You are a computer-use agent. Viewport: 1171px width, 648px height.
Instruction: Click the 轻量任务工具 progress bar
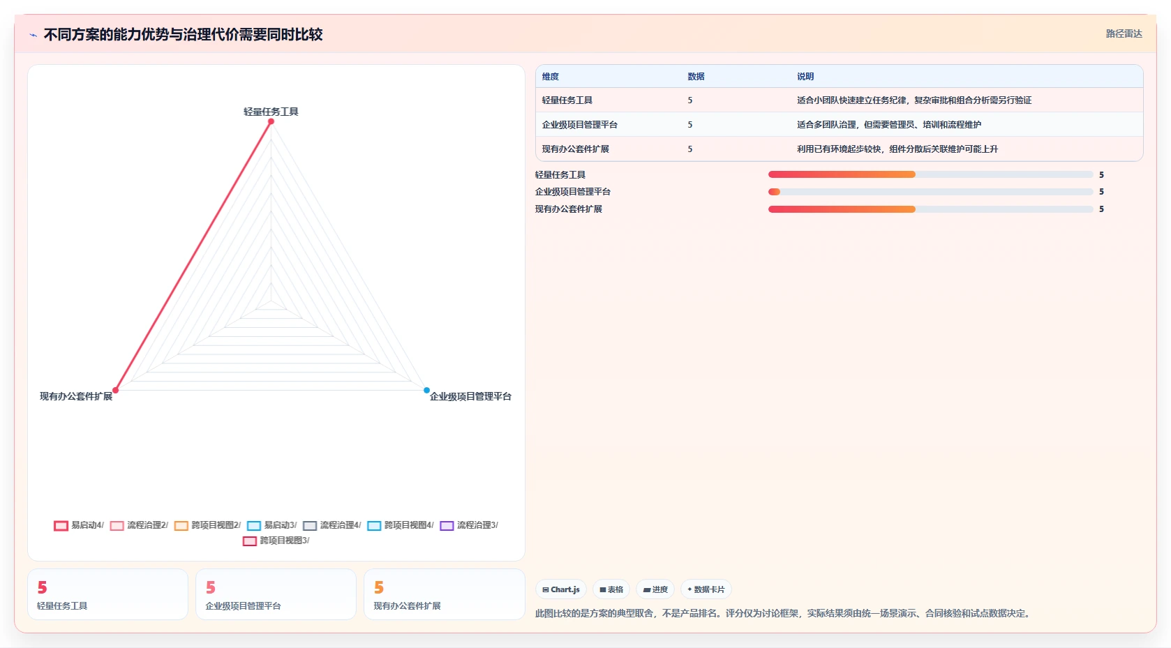pyautogui.click(x=930, y=174)
